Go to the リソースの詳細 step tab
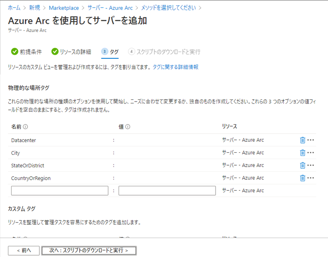 [x=71, y=52]
